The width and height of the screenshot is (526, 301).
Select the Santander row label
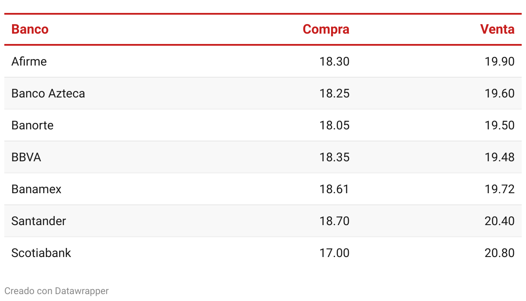[38, 221]
